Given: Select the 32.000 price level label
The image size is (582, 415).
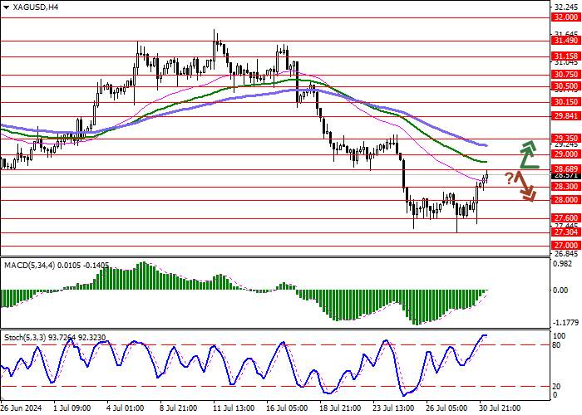Looking at the screenshot, I should coord(565,17).
